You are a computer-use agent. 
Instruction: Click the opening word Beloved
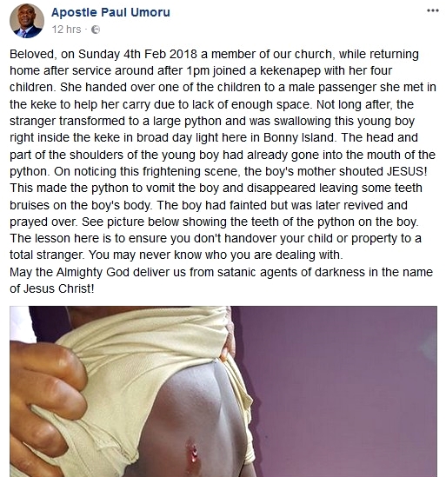32,55
